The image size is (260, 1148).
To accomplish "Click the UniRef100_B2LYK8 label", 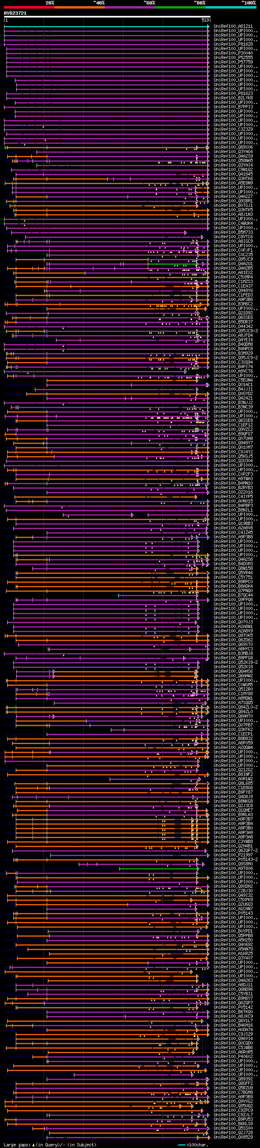I will pyautogui.click(x=233, y=98).
